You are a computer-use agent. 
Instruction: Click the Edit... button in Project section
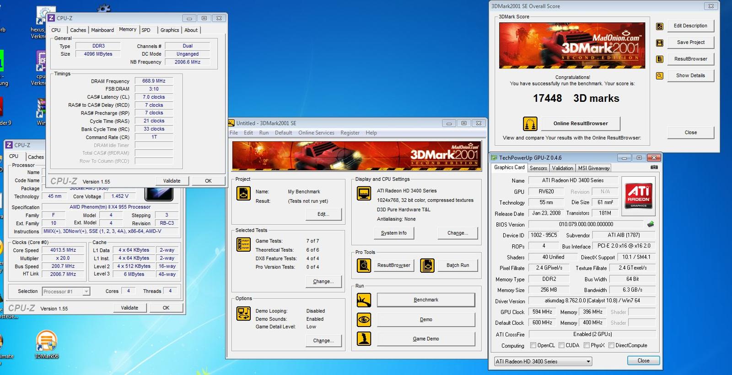pos(323,214)
